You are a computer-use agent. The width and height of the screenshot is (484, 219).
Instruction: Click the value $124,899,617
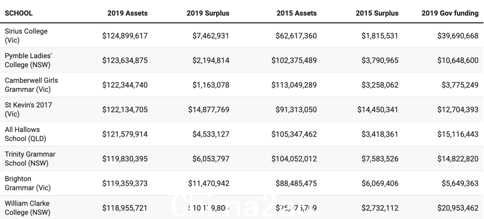tap(125, 36)
